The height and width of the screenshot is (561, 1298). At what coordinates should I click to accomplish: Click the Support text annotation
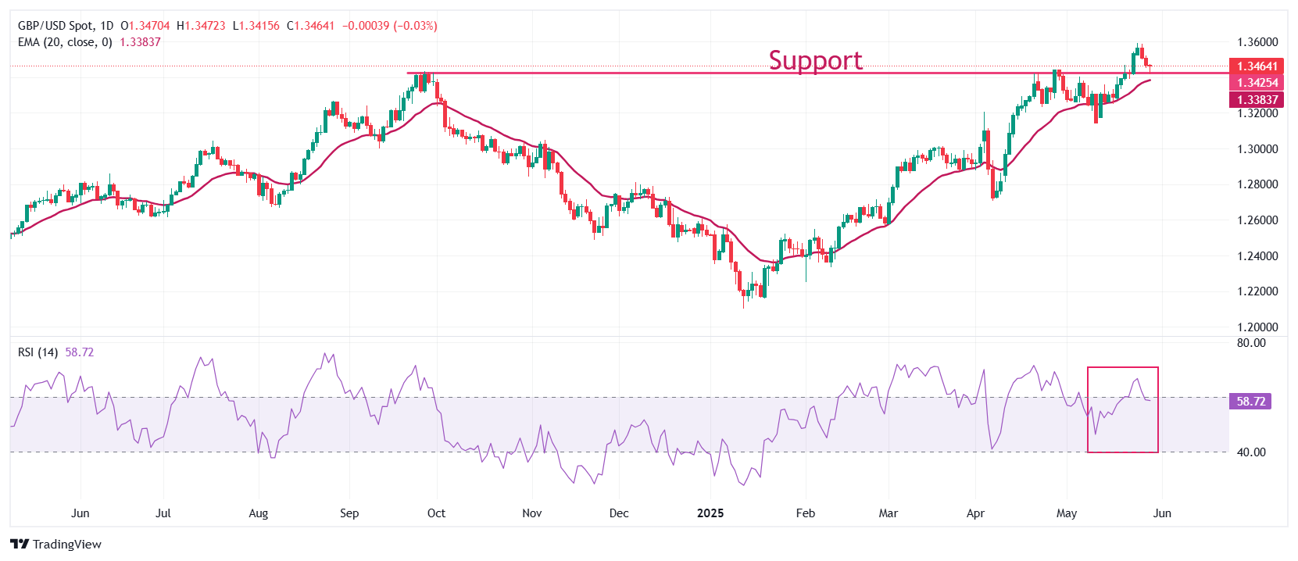pyautogui.click(x=815, y=60)
